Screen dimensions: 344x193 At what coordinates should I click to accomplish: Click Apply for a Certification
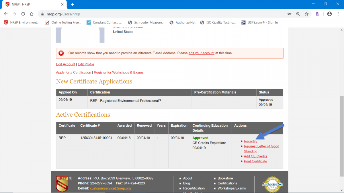tap(74, 73)
